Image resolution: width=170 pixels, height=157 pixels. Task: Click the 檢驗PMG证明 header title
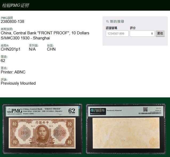[x=15, y=5]
